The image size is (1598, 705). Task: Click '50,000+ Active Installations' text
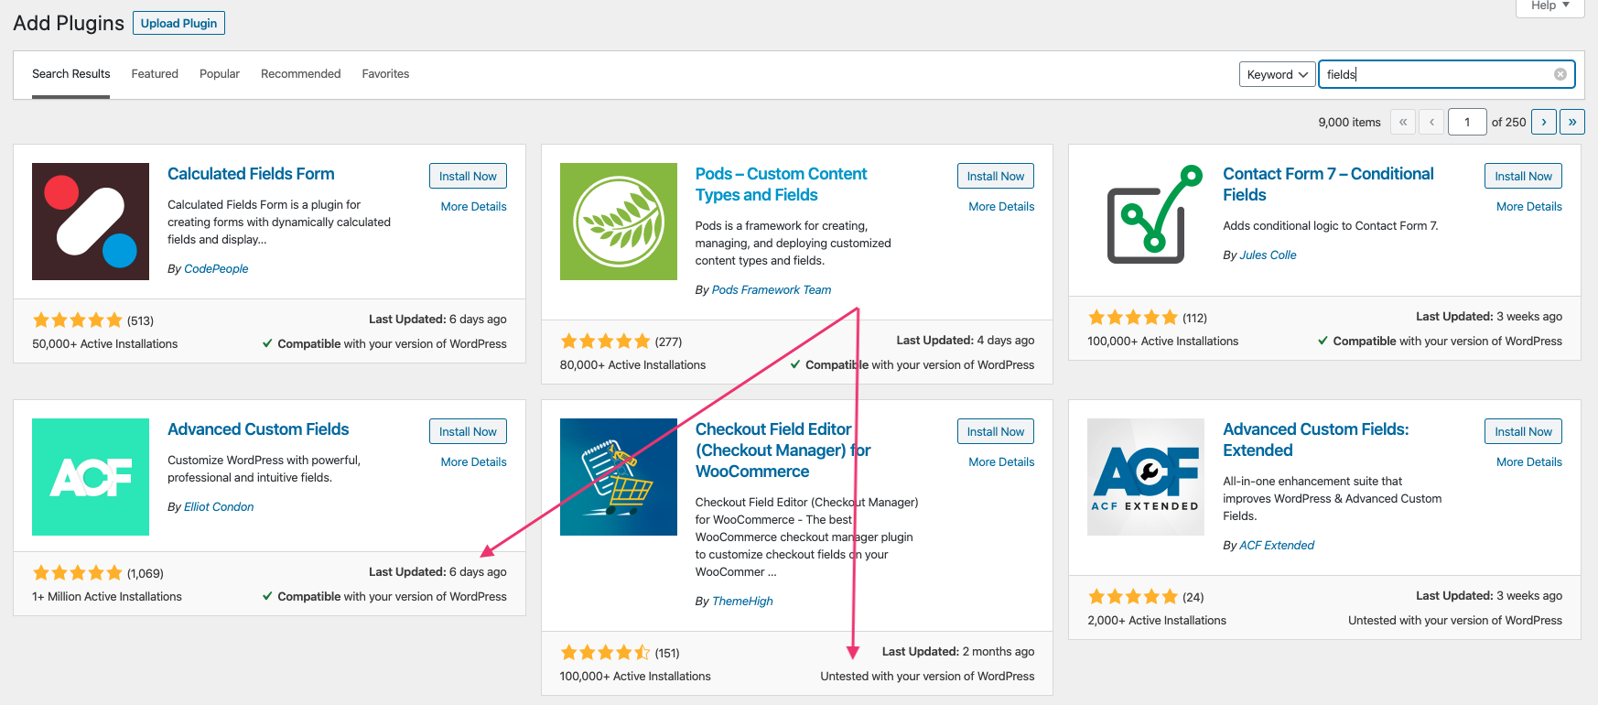(x=105, y=344)
